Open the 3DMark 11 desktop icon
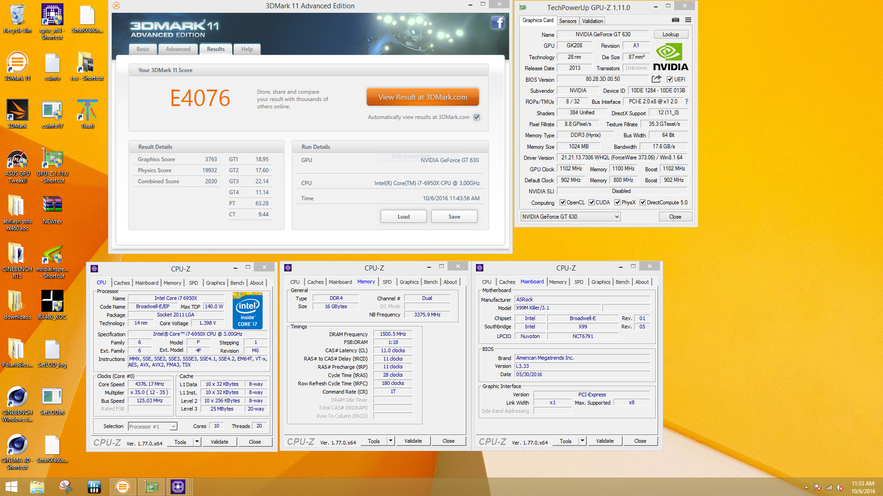This screenshot has height=496, width=883. coord(17,66)
